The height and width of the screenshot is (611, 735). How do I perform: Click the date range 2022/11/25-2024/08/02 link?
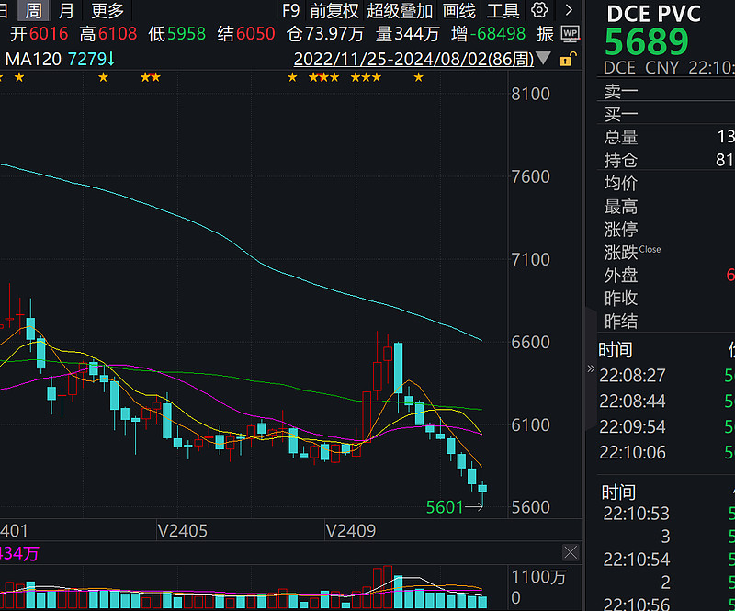413,60
